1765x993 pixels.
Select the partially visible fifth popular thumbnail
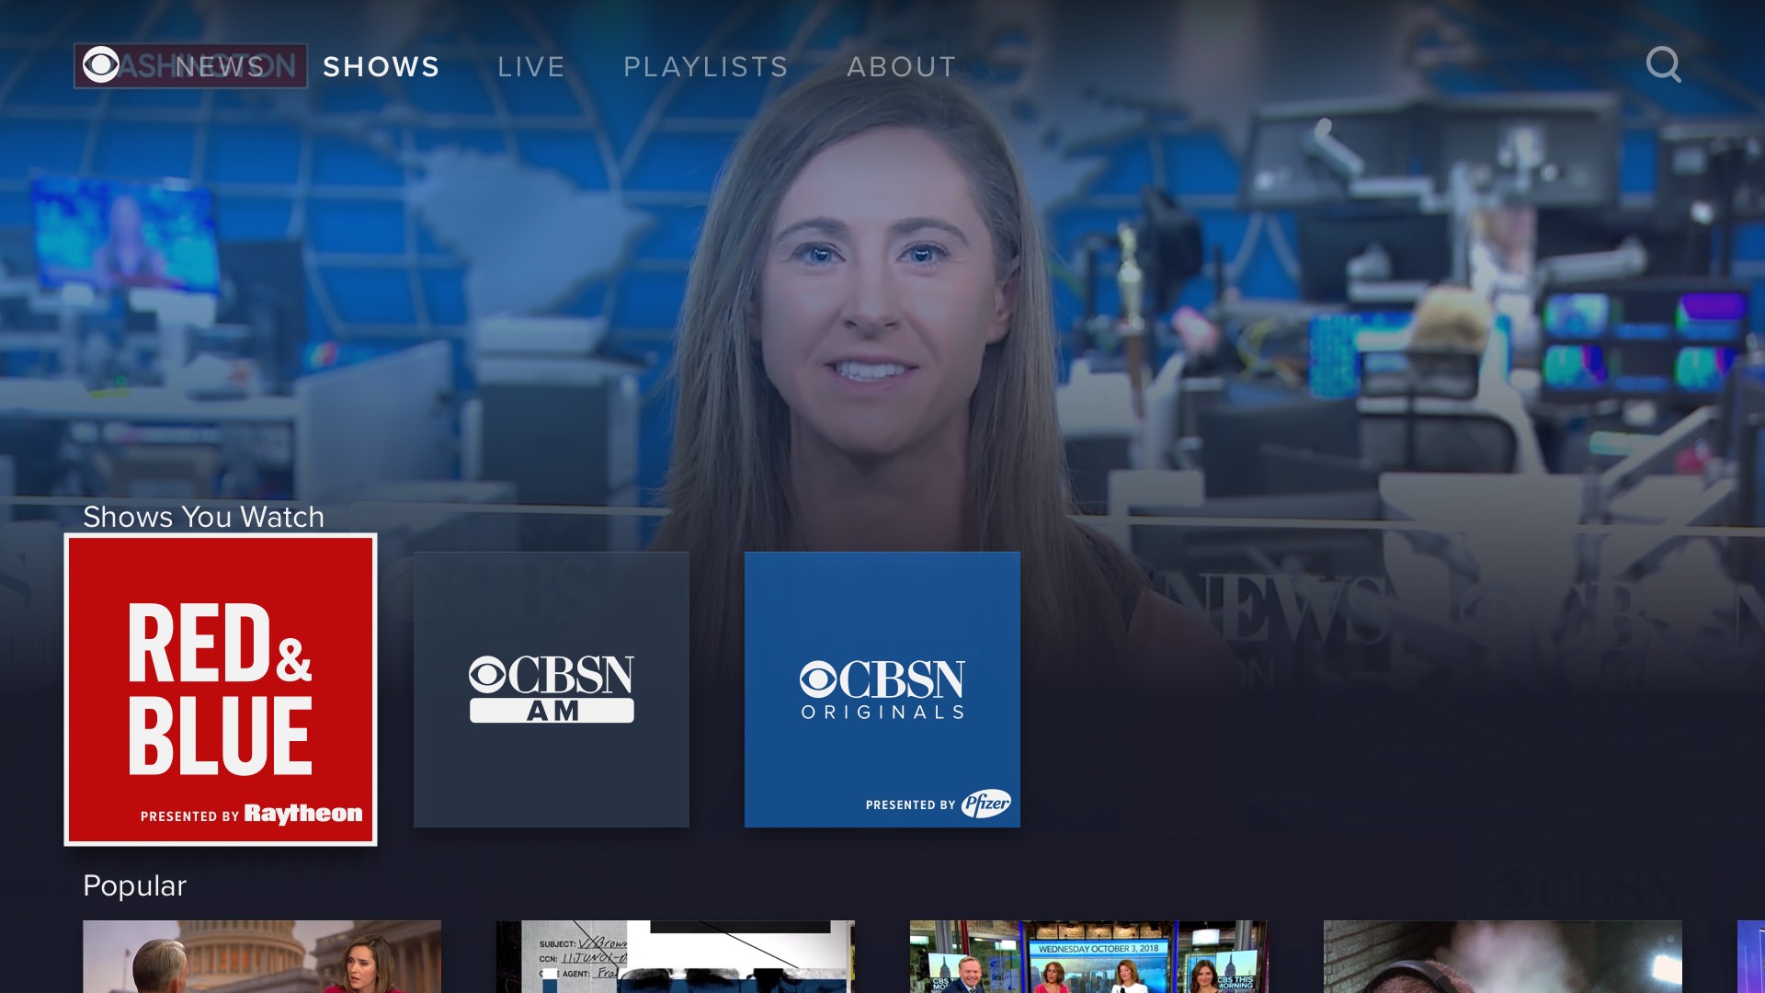click(x=1751, y=956)
